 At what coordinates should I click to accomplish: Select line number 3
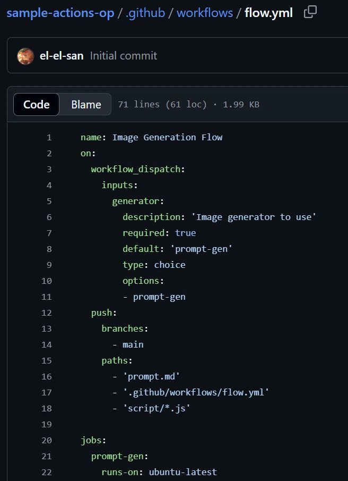(49, 170)
